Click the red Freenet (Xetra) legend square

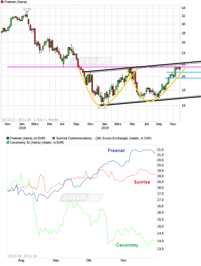click(2, 2)
